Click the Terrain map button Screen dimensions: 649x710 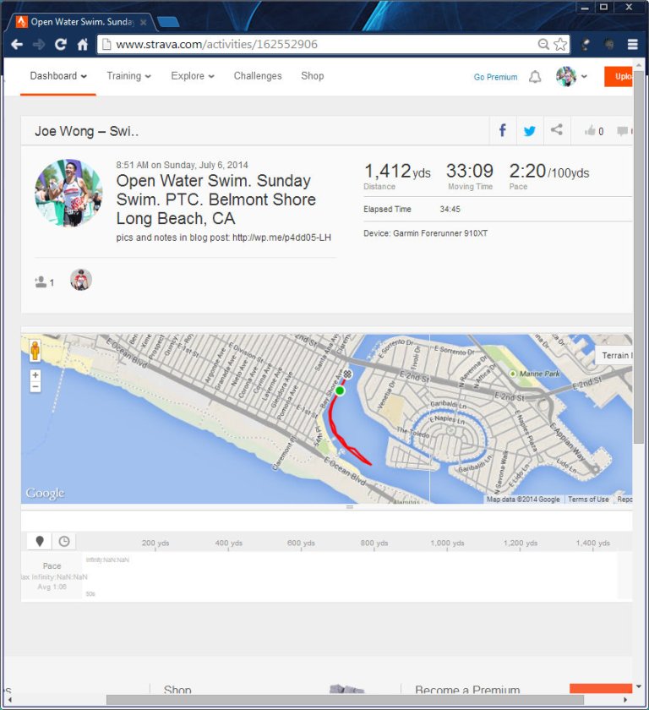pos(614,356)
